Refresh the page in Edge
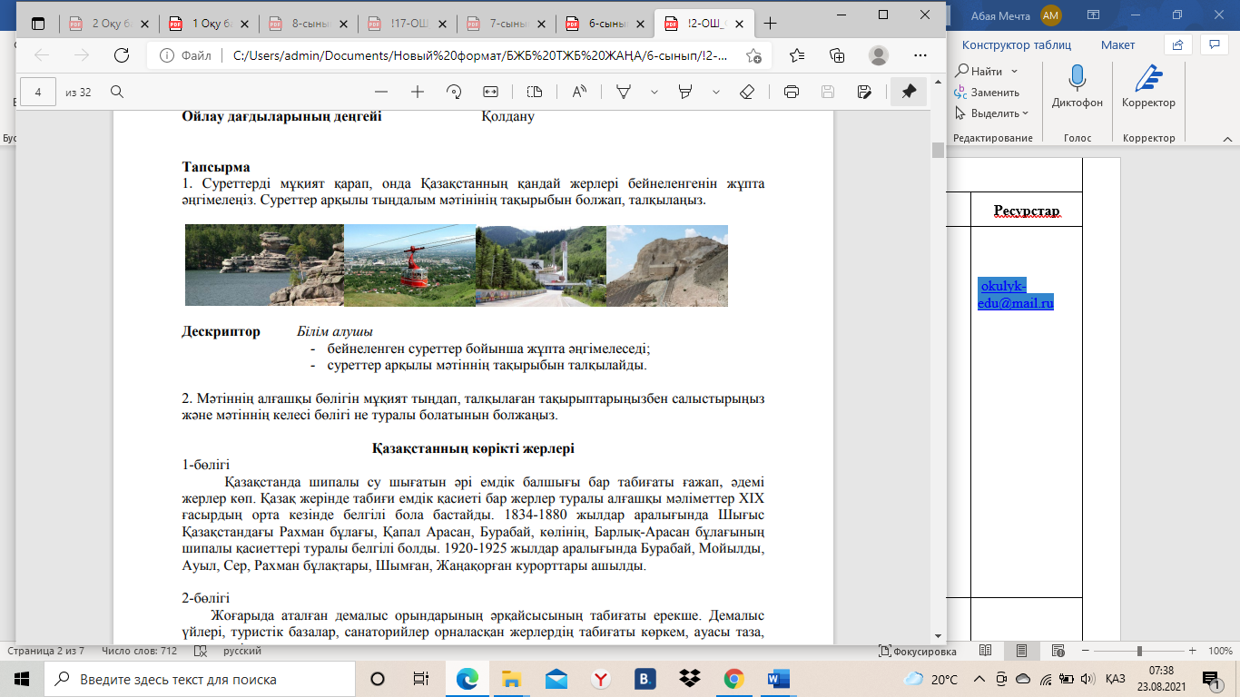 tap(121, 55)
